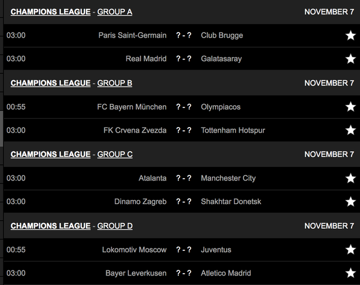Open Champions League link in Group D header
This screenshot has height=285, width=360.
click(x=51, y=226)
